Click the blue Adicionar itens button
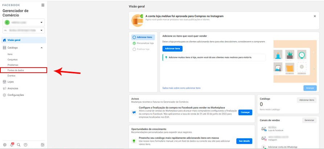The height and width of the screenshot is (149, 324). tap(172, 49)
